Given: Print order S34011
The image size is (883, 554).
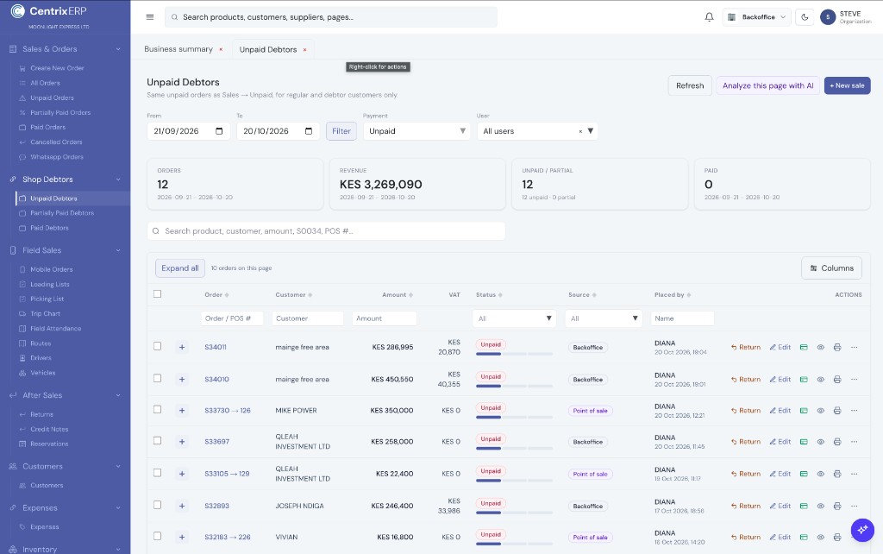Looking at the screenshot, I should tap(837, 347).
